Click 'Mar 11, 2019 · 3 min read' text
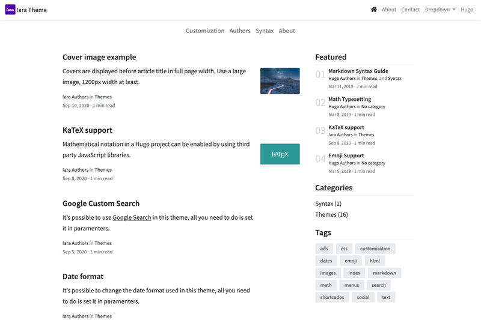Screen dimensions: 481x320 click(x=353, y=86)
